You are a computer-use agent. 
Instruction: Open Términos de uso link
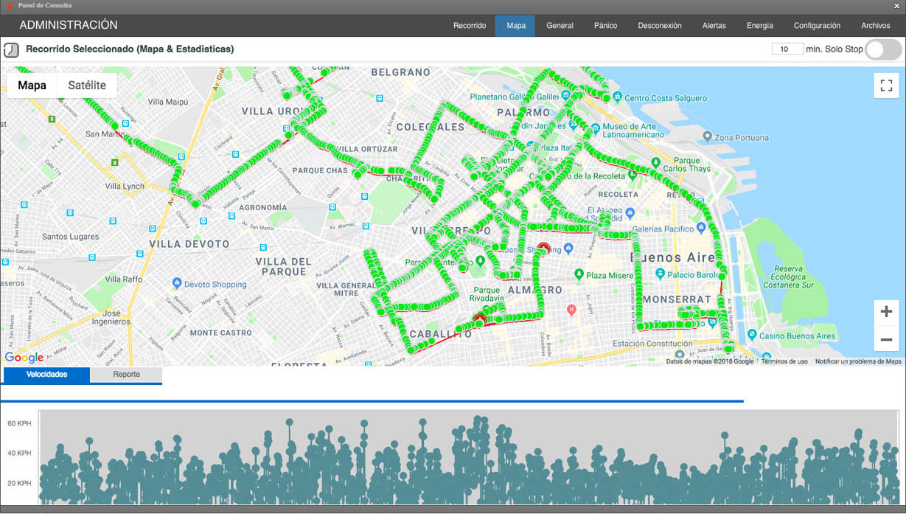(x=784, y=361)
